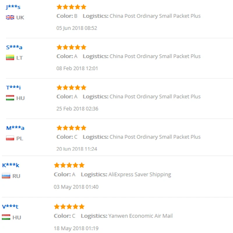Viewport: 233px width, 233px height.
Task: Click the Hungary flag under V***t
Action: (x=6, y=217)
